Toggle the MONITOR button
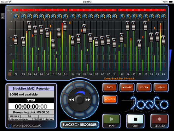The width and height of the screenshot is (174, 131). (110, 99)
